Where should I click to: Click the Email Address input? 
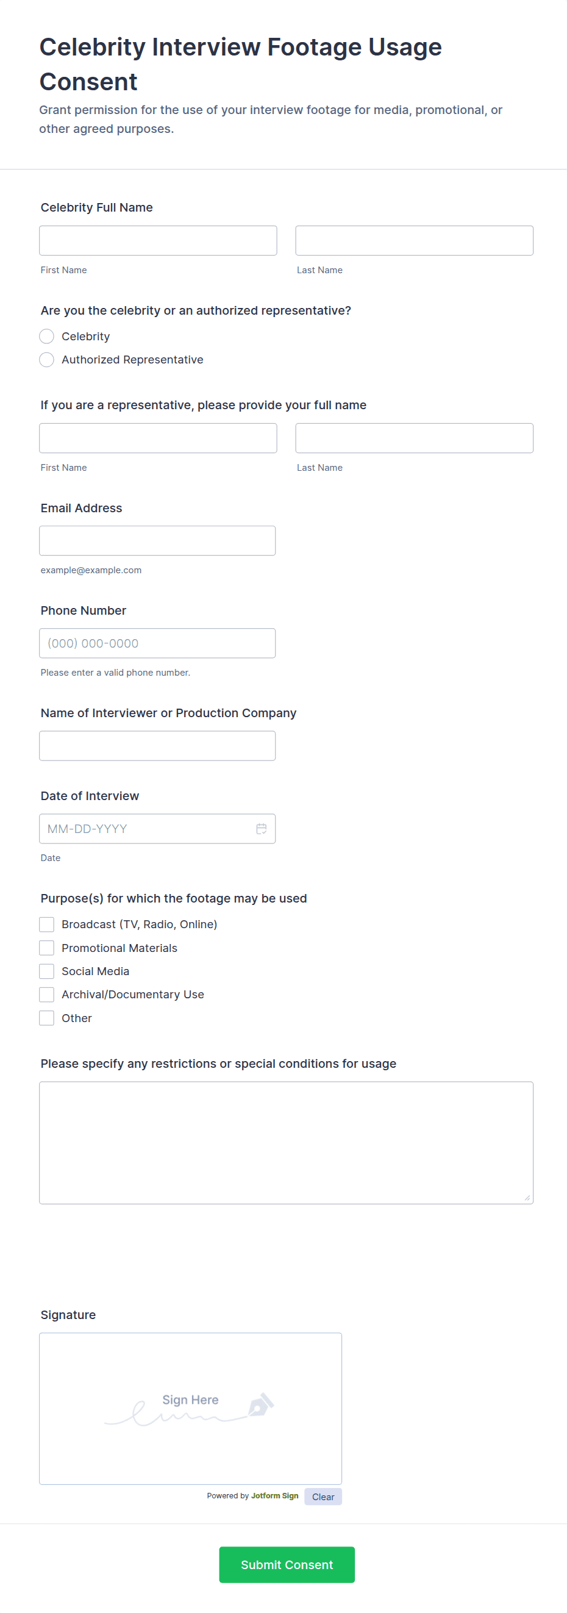pos(157,540)
